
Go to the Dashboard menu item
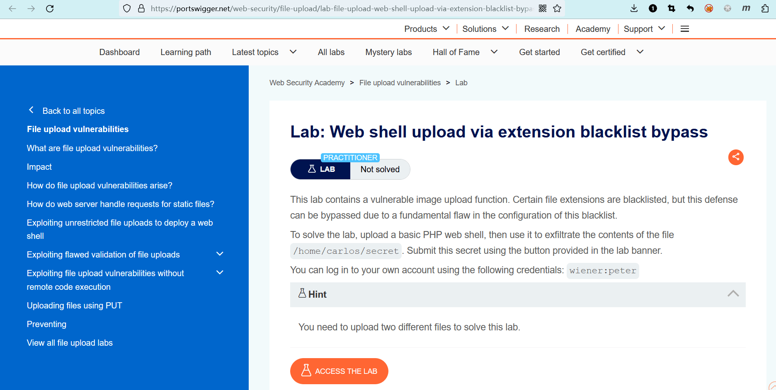(x=119, y=52)
